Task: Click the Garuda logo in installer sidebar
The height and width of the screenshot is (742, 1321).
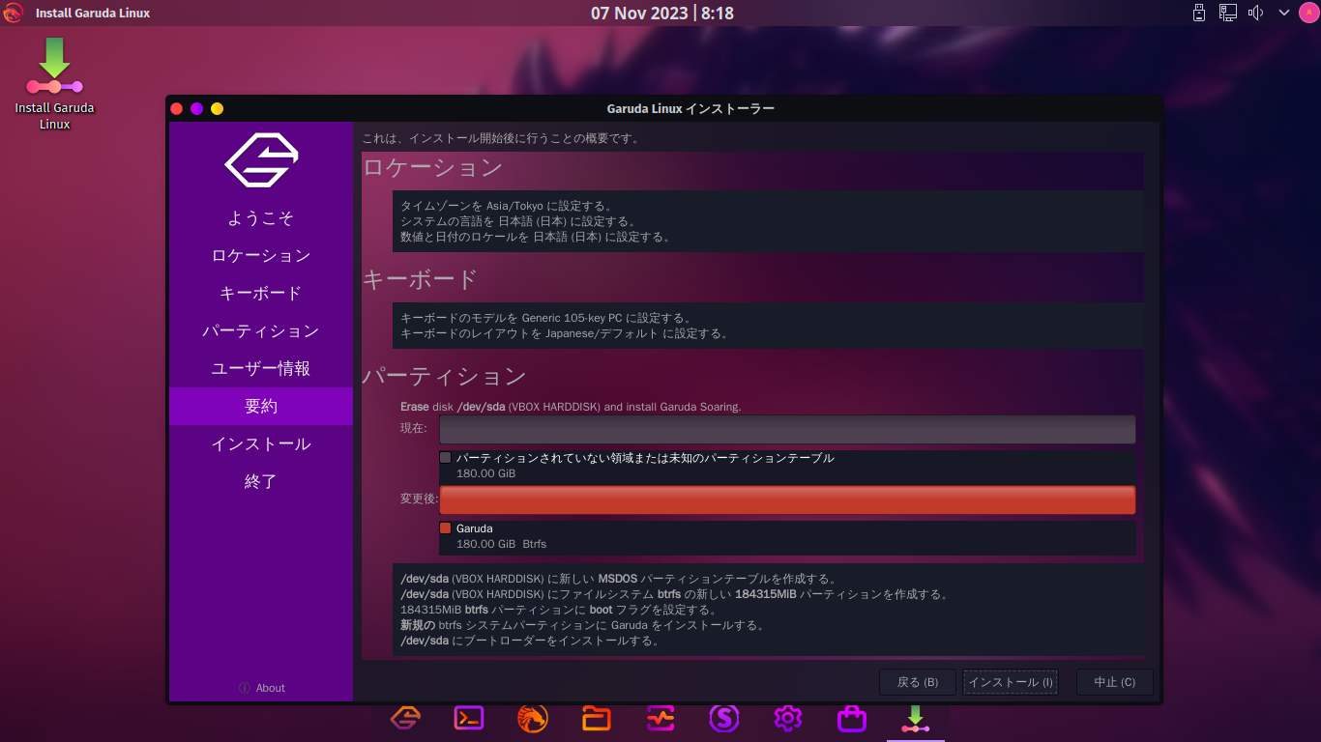Action: pos(261,159)
